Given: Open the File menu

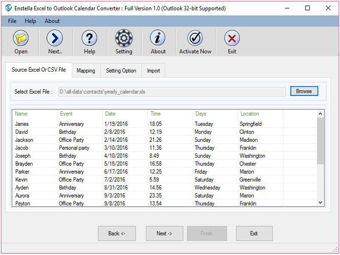Looking at the screenshot, I should [12, 21].
